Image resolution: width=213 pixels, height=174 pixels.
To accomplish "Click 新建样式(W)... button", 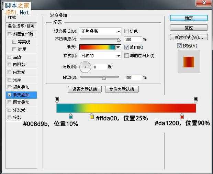I will (189, 37).
